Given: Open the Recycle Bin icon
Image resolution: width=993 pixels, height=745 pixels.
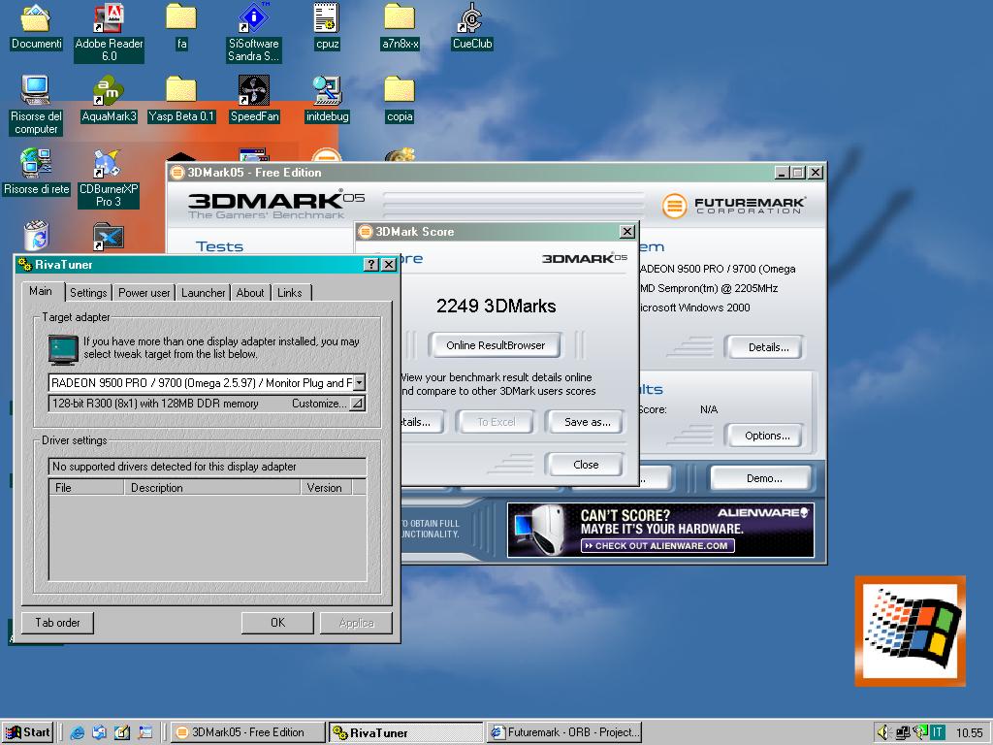Looking at the screenshot, I should 36,235.
